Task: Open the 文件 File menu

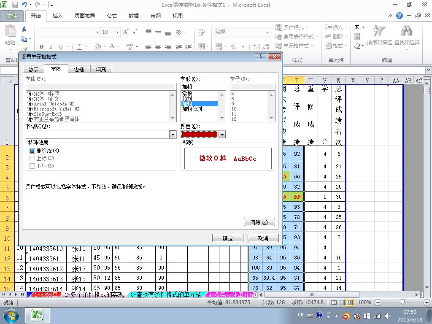Action: tap(11, 16)
